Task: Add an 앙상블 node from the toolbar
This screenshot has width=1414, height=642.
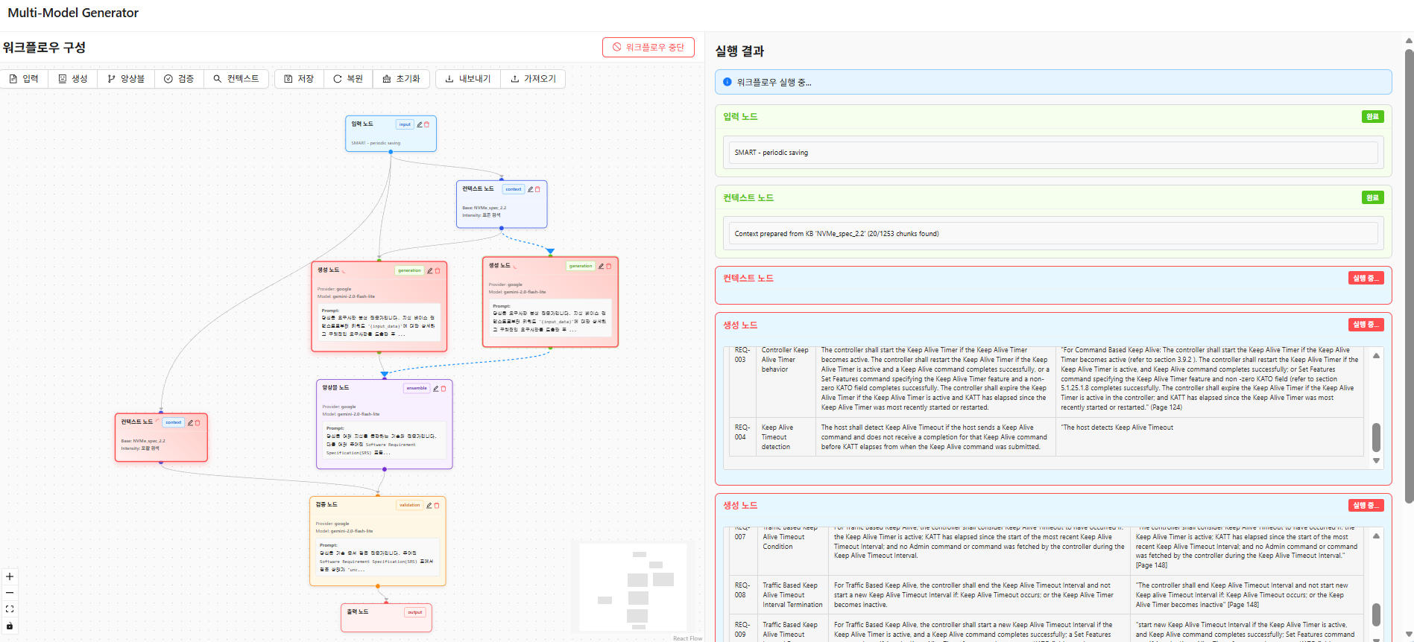Action: coord(126,79)
